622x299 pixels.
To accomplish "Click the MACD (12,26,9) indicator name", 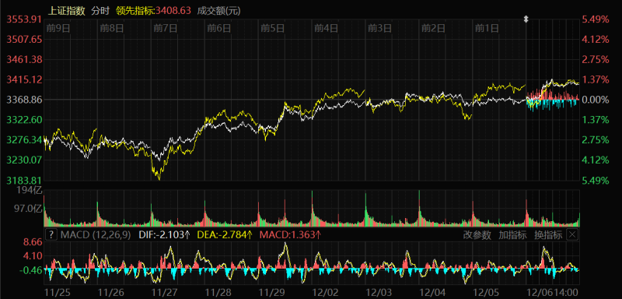I will [96, 235].
